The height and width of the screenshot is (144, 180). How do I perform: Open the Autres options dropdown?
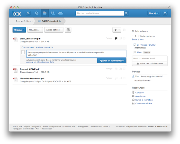coord(54,30)
